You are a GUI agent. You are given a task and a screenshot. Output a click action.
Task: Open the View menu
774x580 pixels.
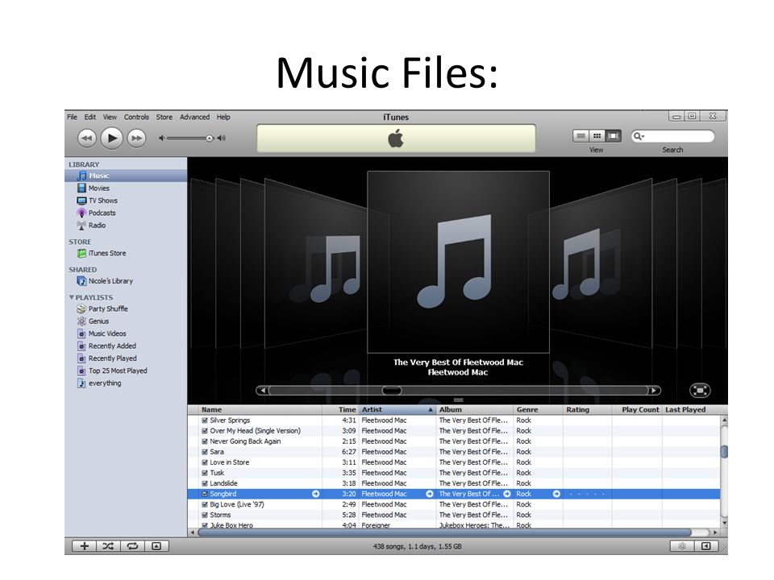pos(110,117)
